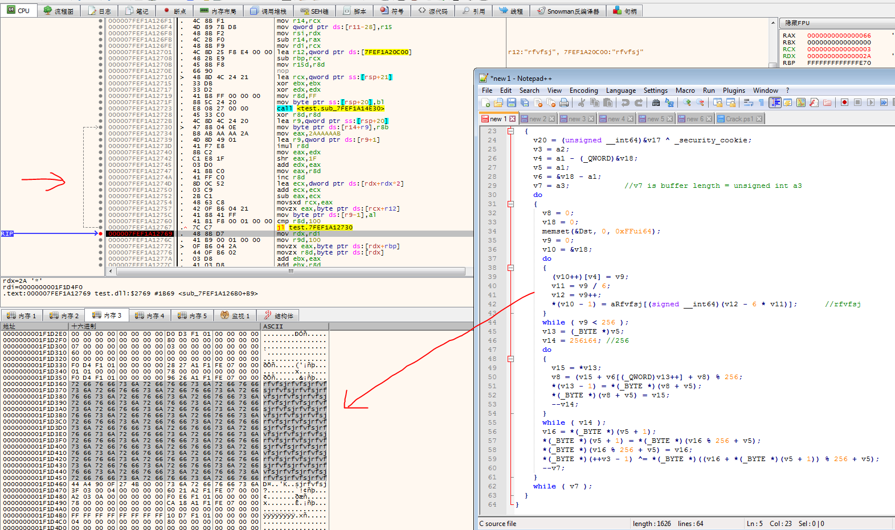Toggle the Word wrap toolbar button
The height and width of the screenshot is (530, 895).
(x=748, y=102)
